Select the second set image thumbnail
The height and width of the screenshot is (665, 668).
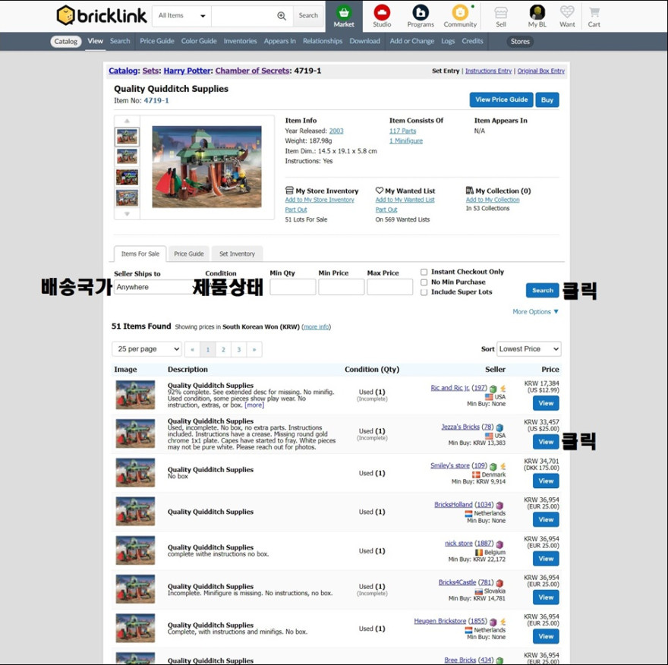click(127, 156)
